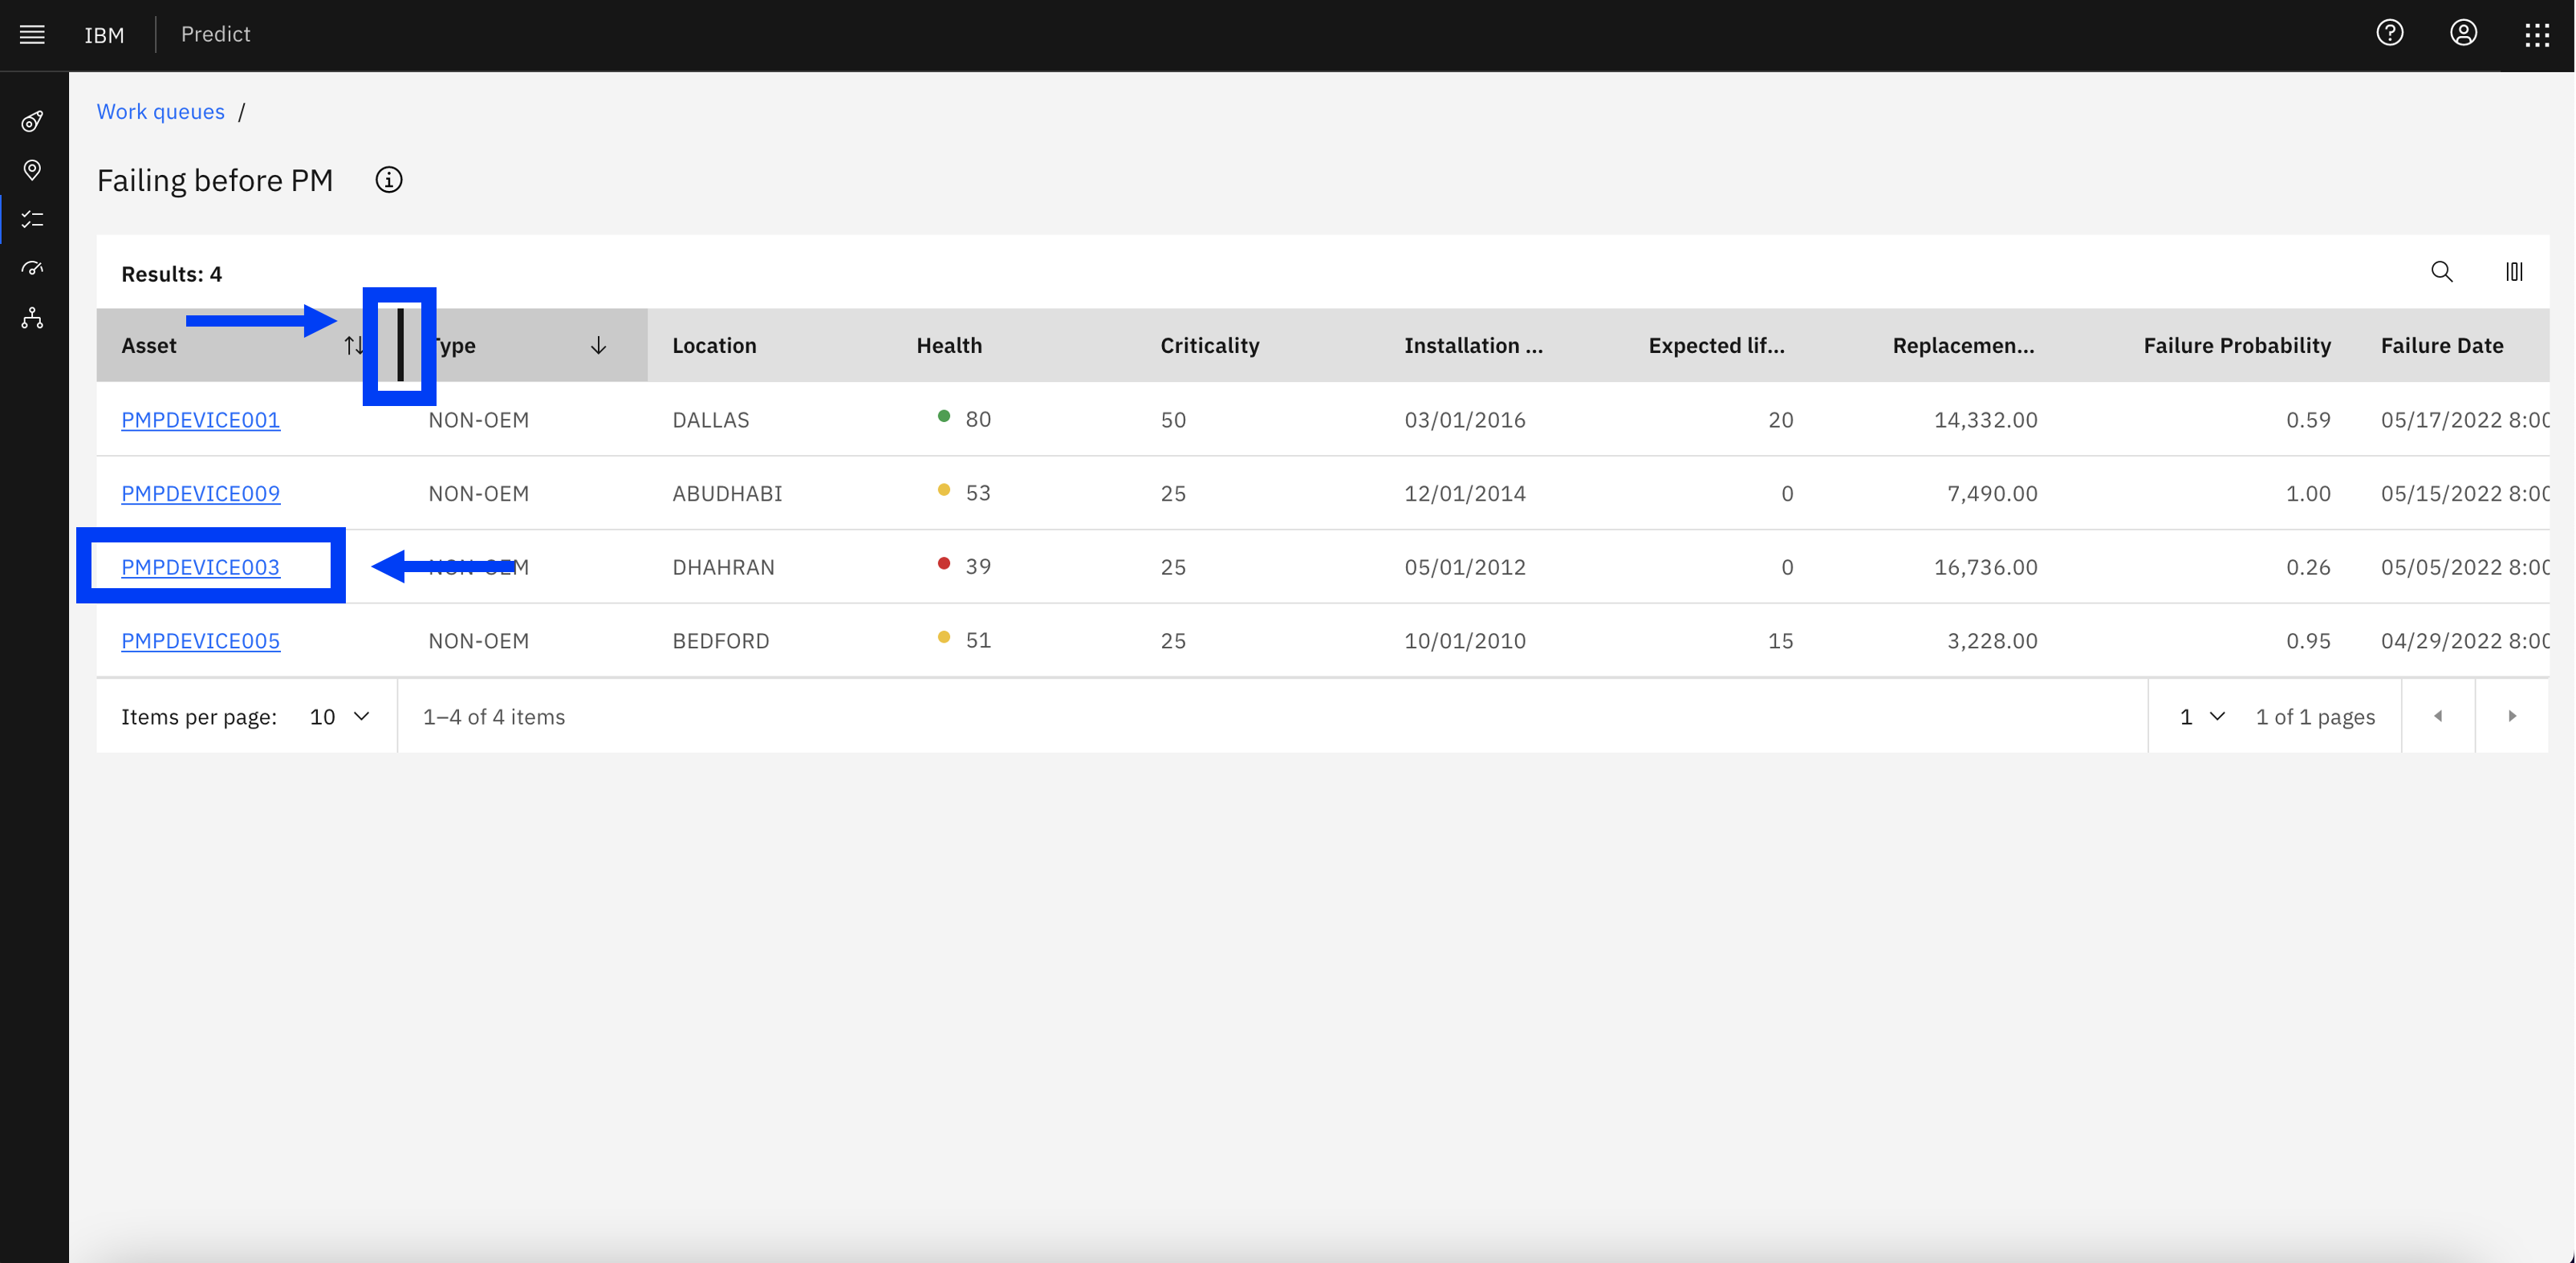Click DALLAS location cell
Viewport: 2576px width, 1263px height.
tap(710, 420)
